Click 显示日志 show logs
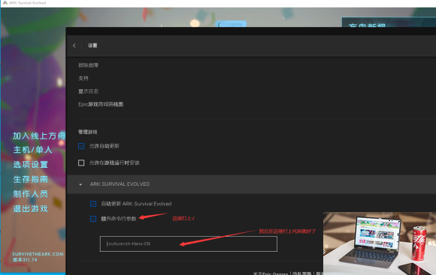436x275 pixels. (88, 91)
